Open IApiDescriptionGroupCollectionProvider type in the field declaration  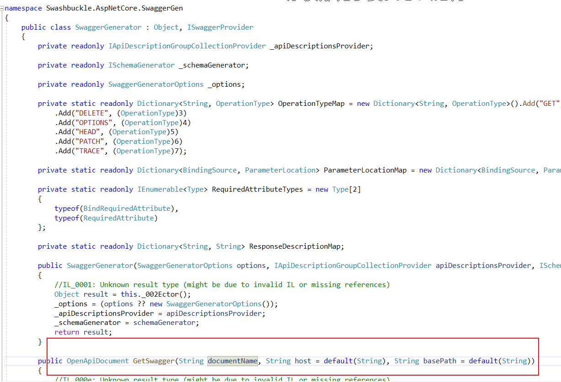tap(187, 46)
